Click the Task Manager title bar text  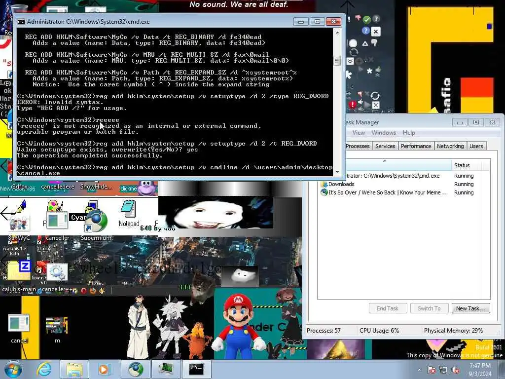(362, 122)
